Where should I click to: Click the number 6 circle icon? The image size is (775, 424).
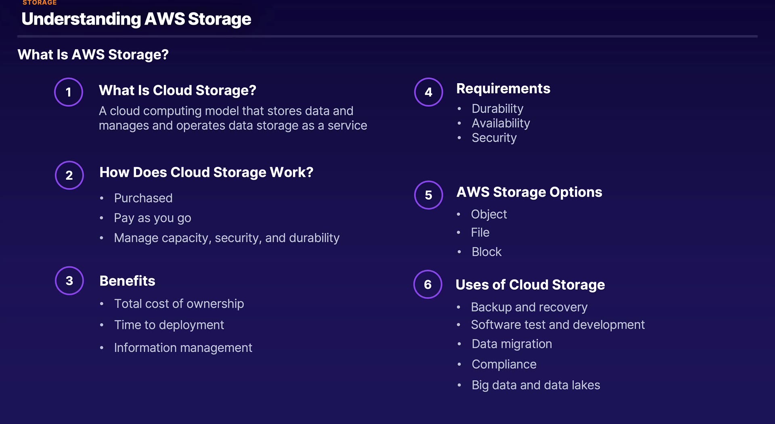[428, 284]
